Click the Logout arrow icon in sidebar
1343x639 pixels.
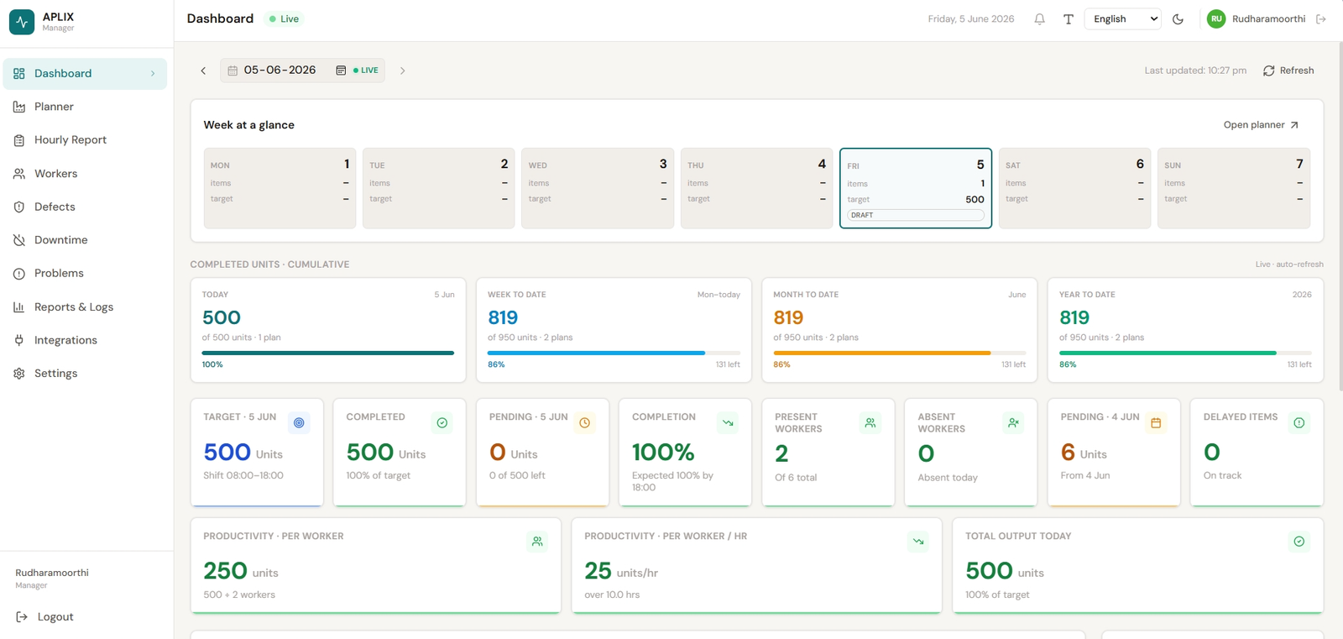(x=22, y=617)
